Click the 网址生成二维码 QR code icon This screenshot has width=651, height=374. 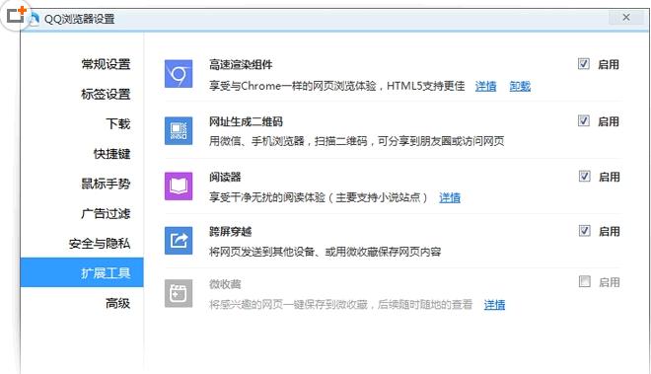179,130
